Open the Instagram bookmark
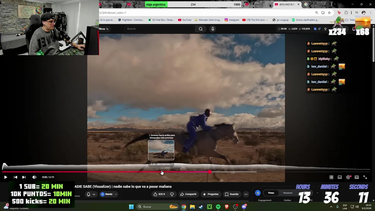The width and height of the screenshot is (375, 211). tap(232, 20)
